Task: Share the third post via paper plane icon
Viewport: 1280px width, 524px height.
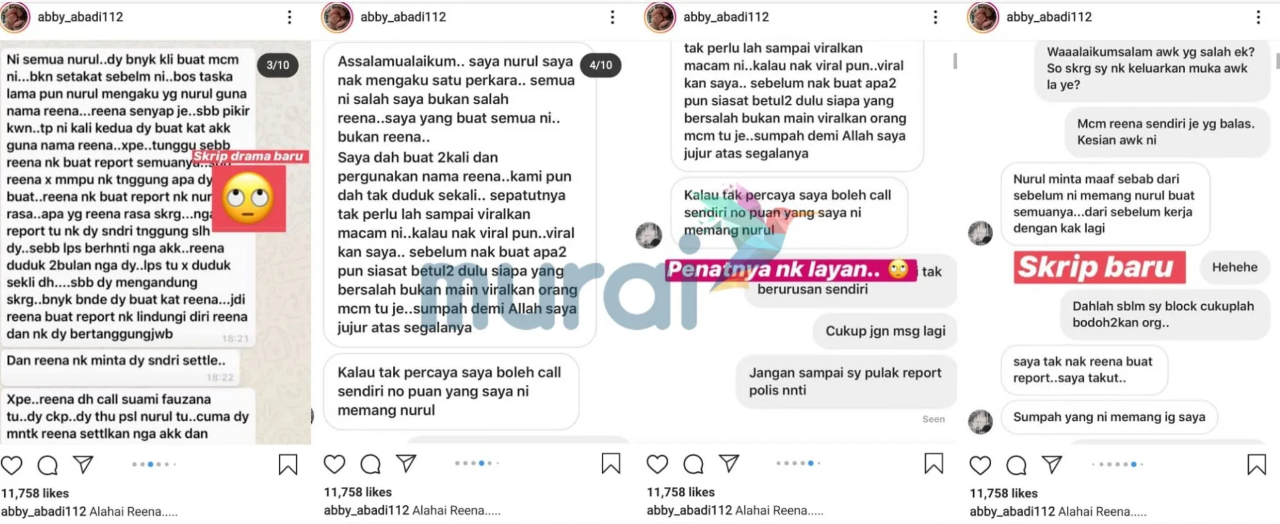Action: (x=729, y=464)
